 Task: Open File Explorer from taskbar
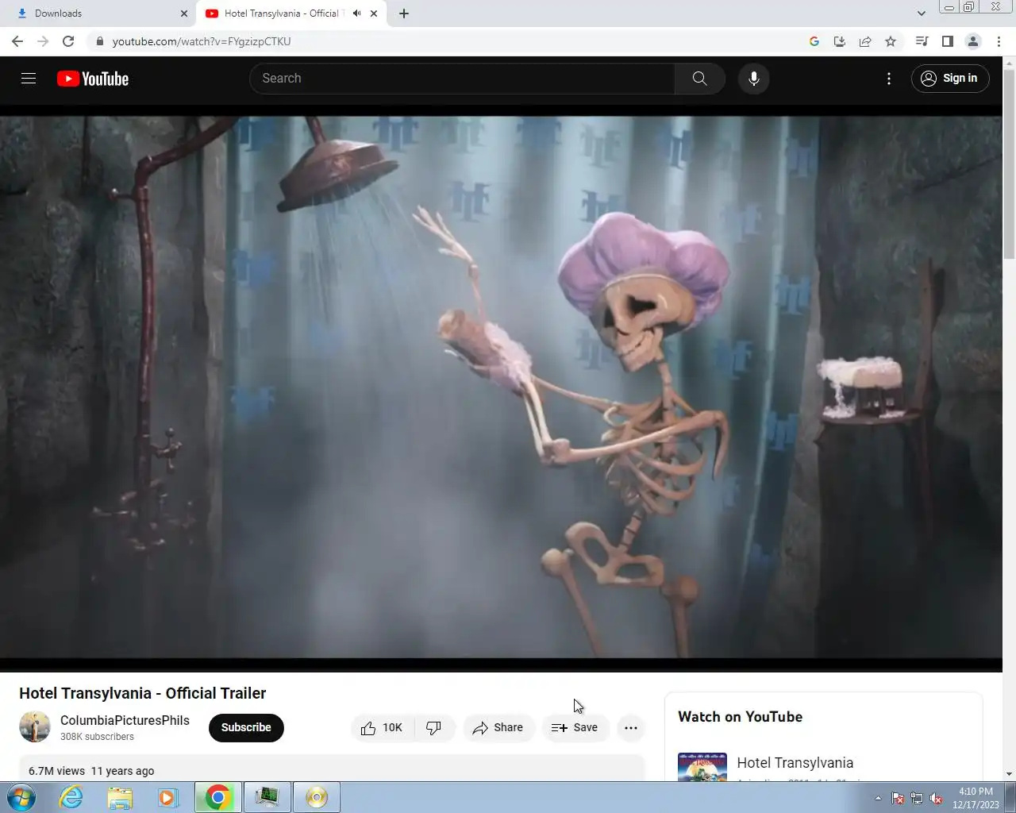(x=120, y=797)
